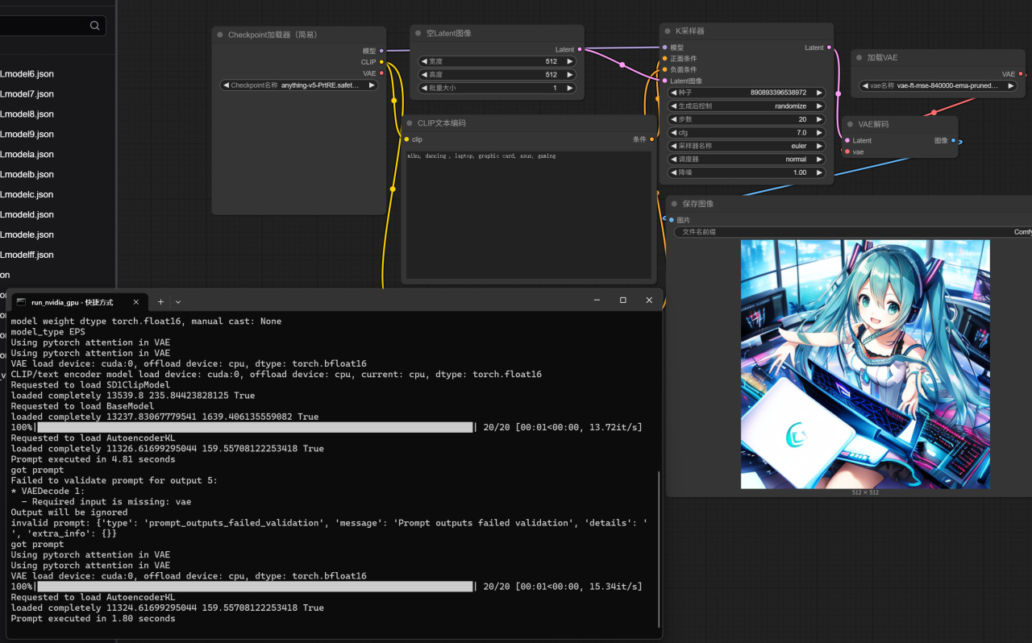
Task: Click the CLIP prompt text area
Action: (527, 214)
